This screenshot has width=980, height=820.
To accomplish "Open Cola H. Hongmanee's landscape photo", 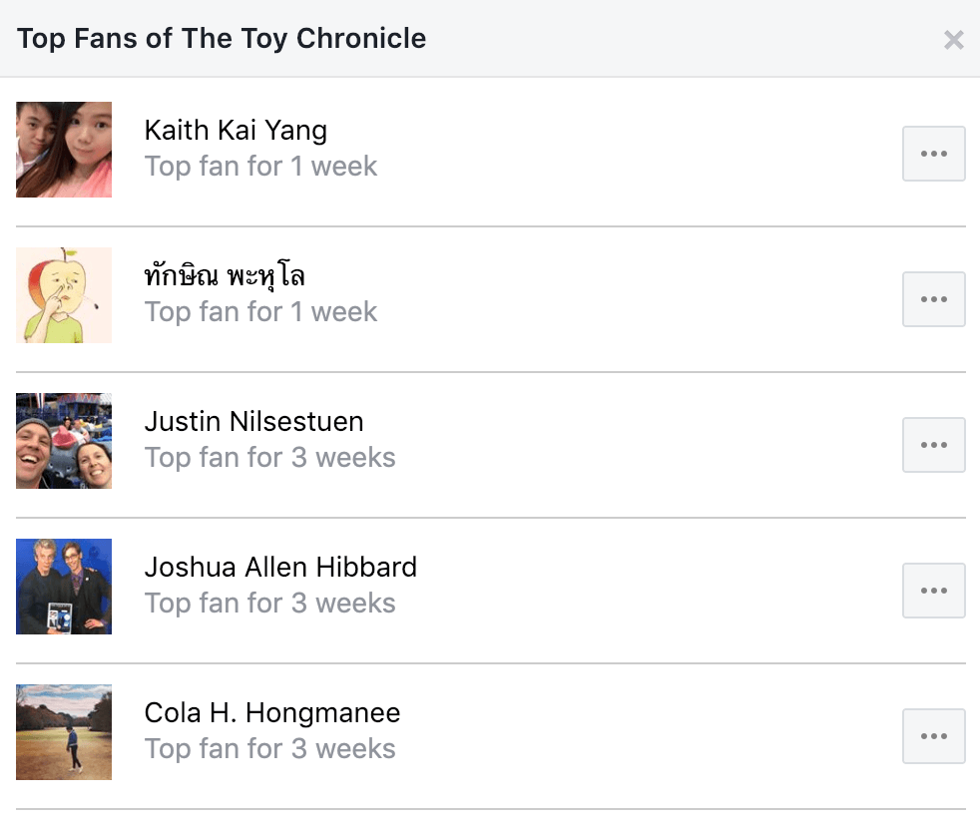I will (x=64, y=731).
